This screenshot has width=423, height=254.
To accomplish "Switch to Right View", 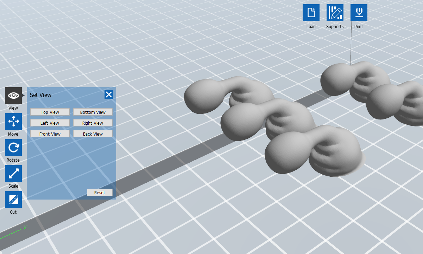I will point(93,123).
